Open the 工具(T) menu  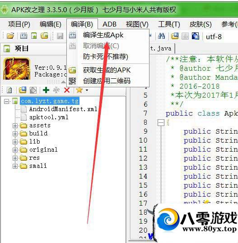pyautogui.click(x=169, y=24)
